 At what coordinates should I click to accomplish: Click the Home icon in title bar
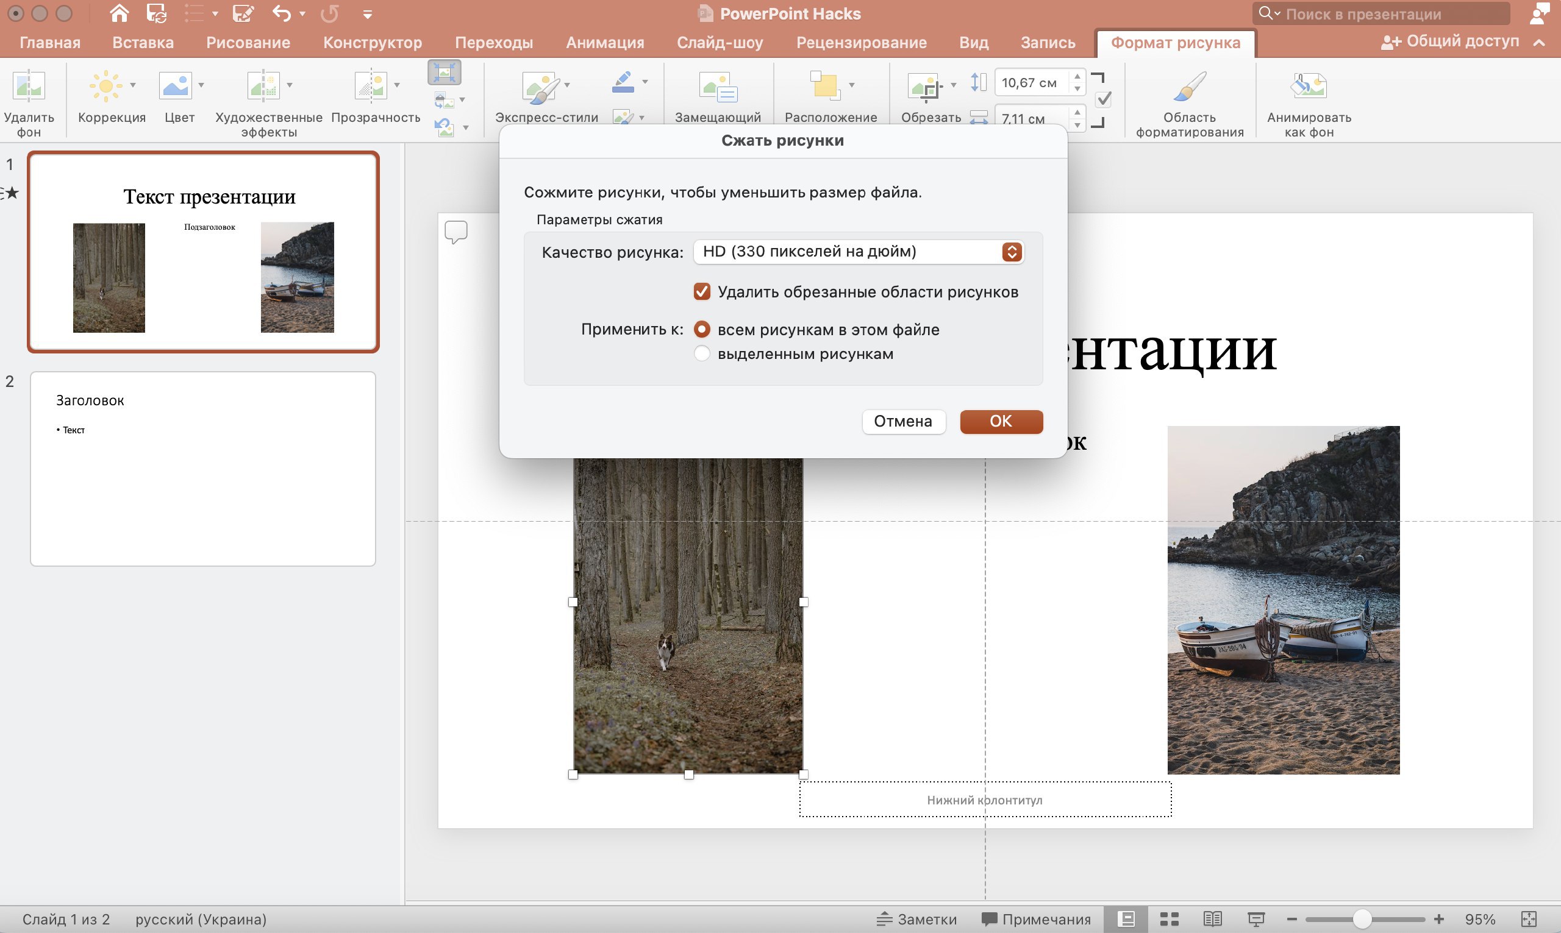click(119, 13)
